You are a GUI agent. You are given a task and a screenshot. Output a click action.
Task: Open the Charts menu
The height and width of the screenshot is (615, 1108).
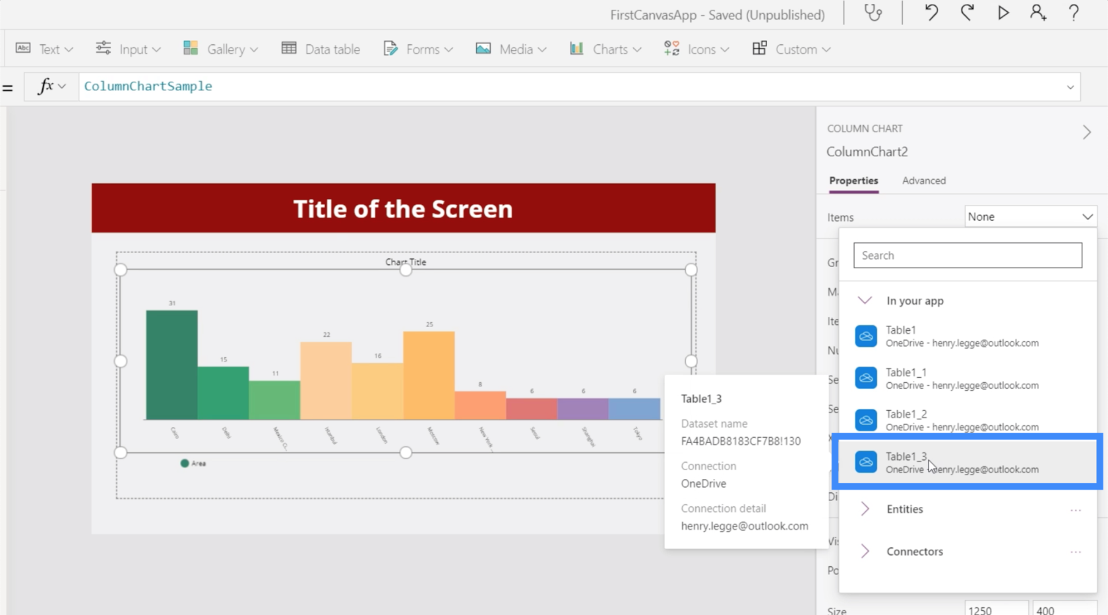[x=605, y=49]
